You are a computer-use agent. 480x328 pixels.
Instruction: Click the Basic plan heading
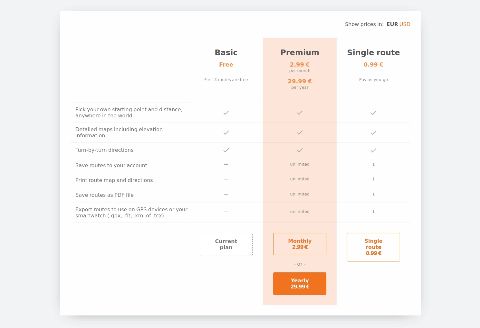click(x=226, y=53)
